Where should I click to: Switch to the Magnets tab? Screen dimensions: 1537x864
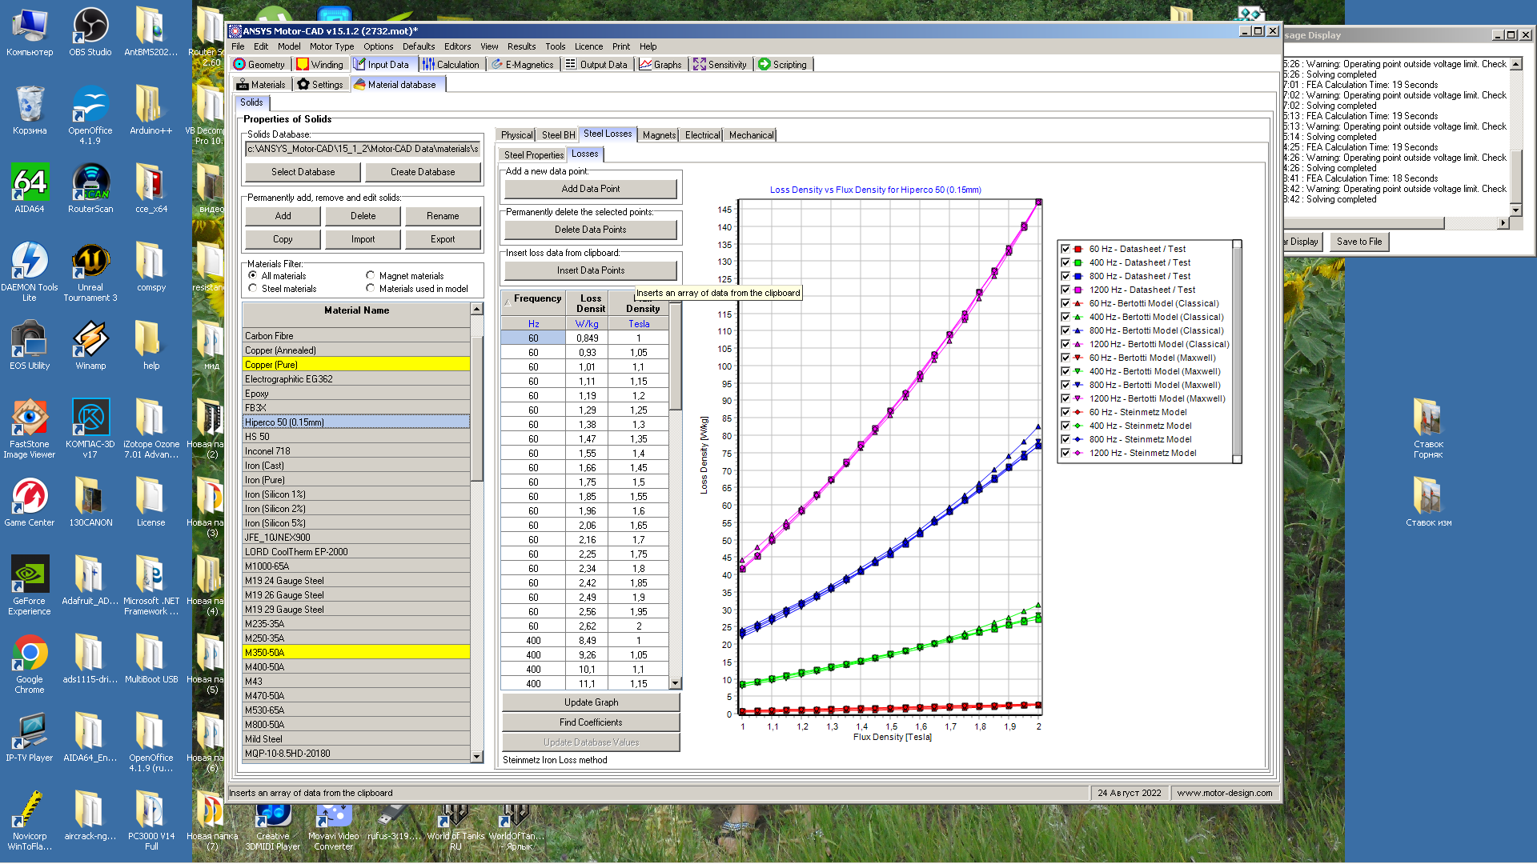(x=659, y=135)
